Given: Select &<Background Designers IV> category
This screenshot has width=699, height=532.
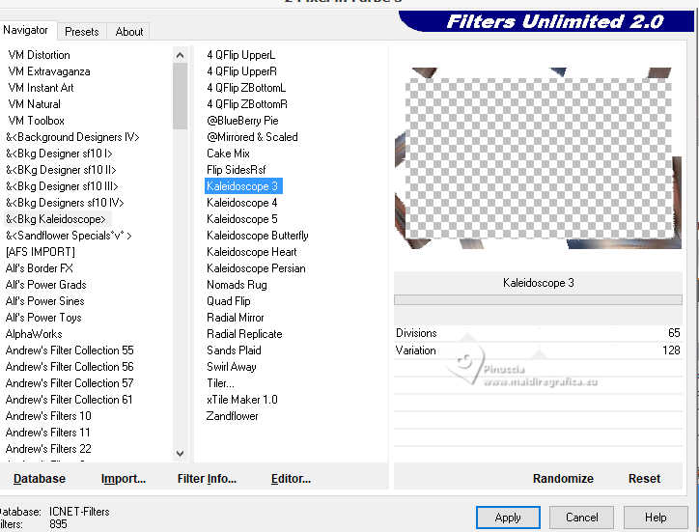Looking at the screenshot, I should pos(72,137).
